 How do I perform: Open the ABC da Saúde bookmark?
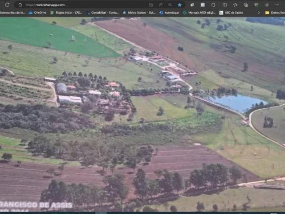(231, 12)
